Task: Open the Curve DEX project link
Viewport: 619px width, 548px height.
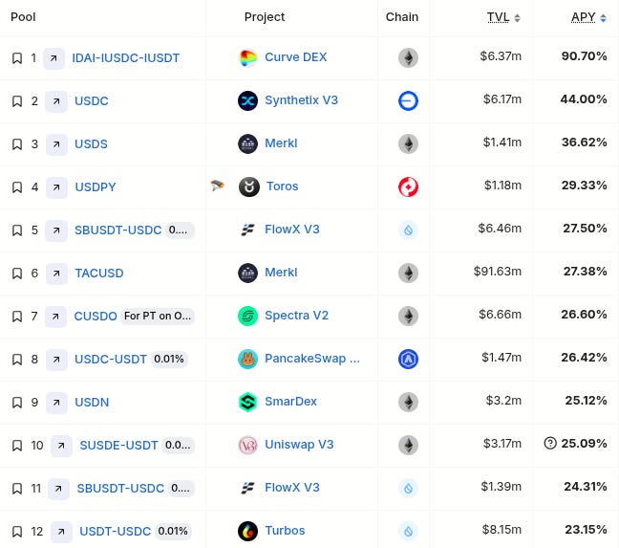Action: click(x=296, y=57)
